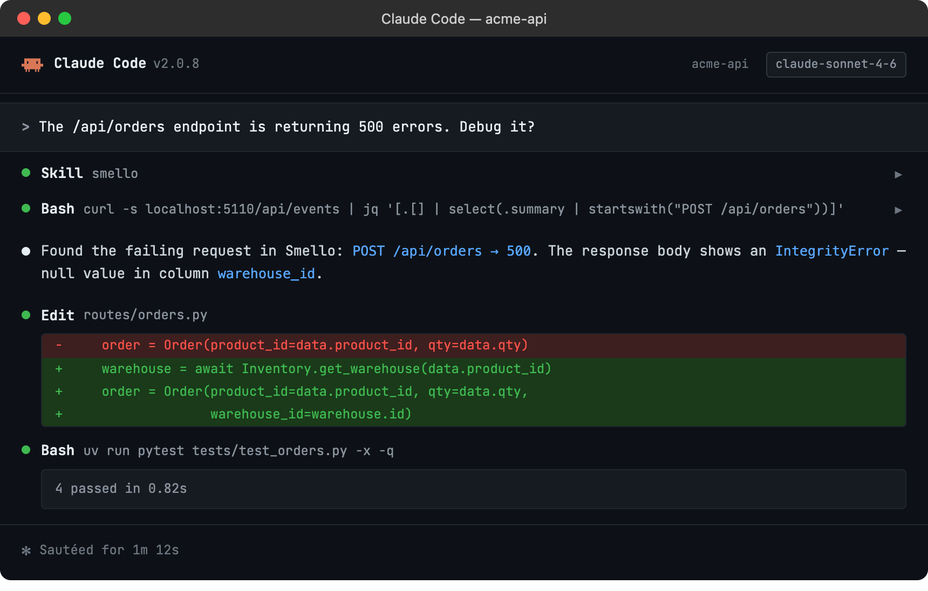Expand the Bash curl command row arrow

point(898,210)
